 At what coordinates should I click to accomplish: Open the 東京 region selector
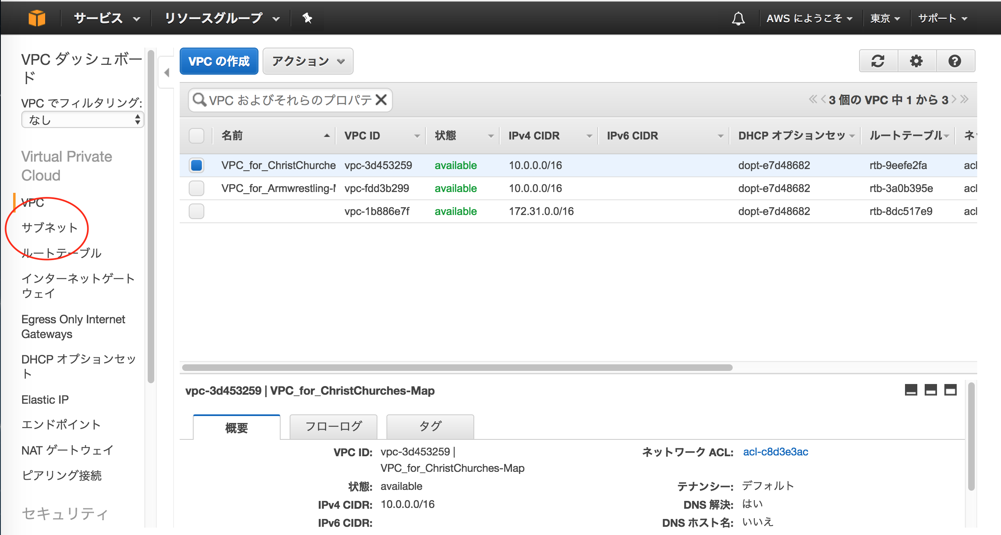tap(885, 18)
